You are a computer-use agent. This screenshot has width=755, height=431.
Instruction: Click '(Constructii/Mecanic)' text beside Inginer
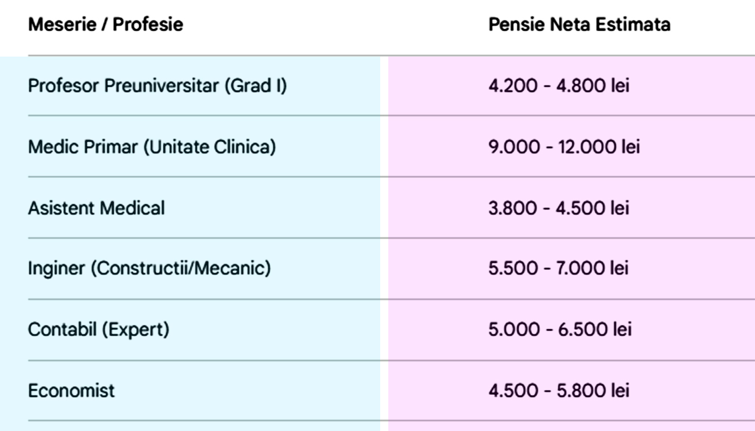click(180, 268)
